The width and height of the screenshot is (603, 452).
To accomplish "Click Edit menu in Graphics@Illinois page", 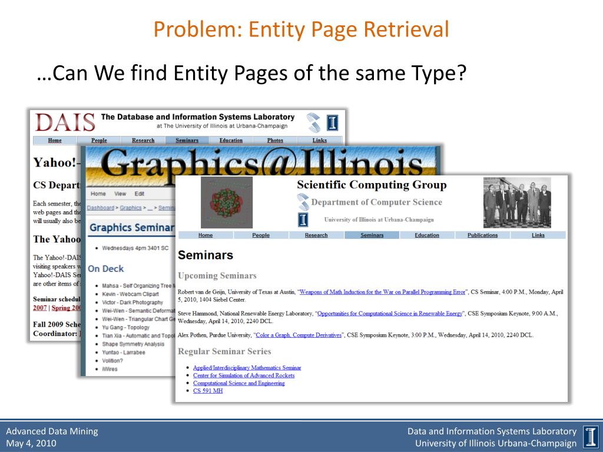I will pos(139,194).
